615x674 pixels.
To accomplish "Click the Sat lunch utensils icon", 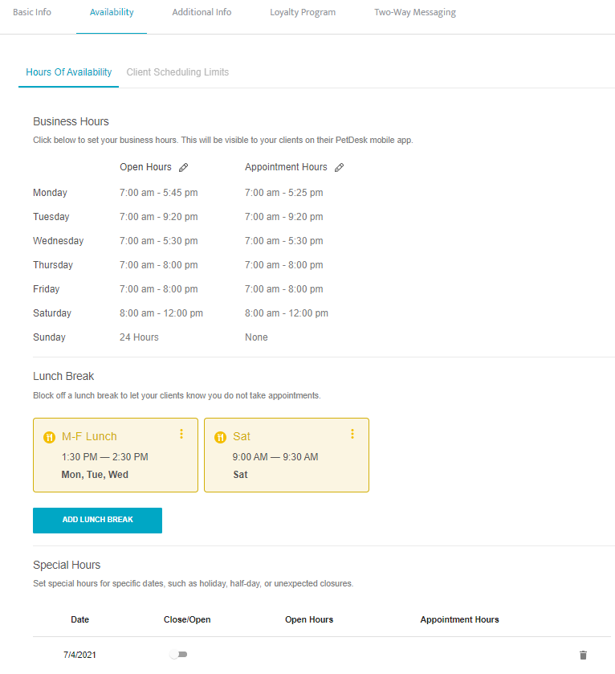I will click(220, 437).
